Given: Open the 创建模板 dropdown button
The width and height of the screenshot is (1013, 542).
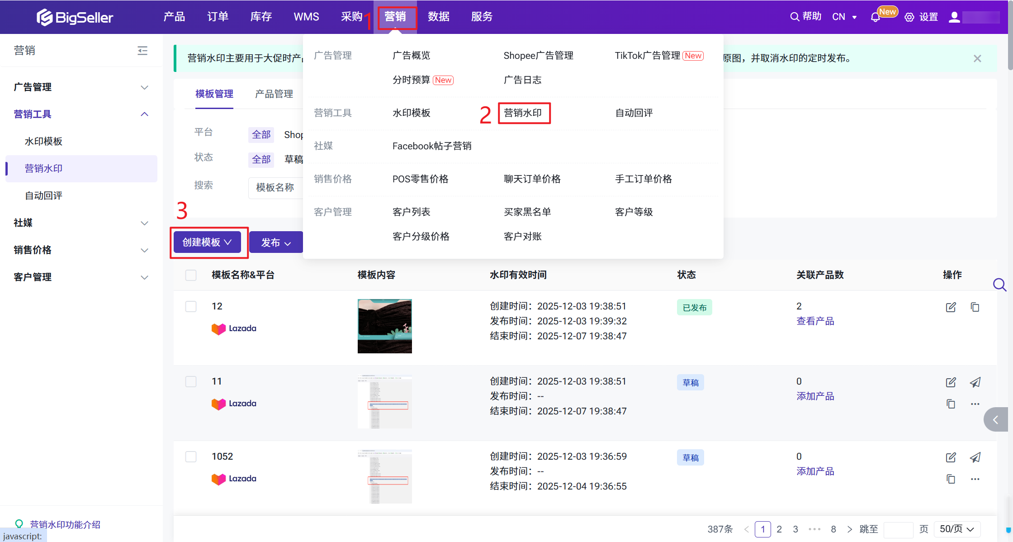Looking at the screenshot, I should click(208, 242).
